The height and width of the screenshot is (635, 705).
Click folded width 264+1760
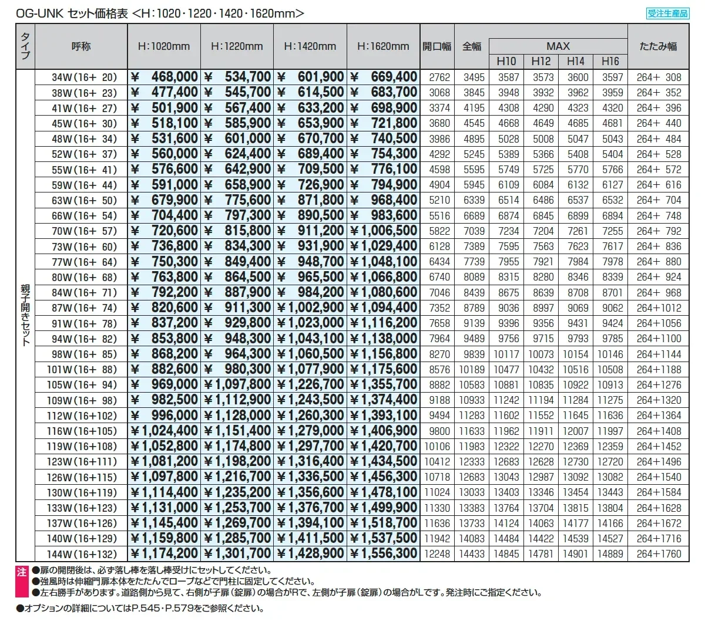click(x=659, y=553)
